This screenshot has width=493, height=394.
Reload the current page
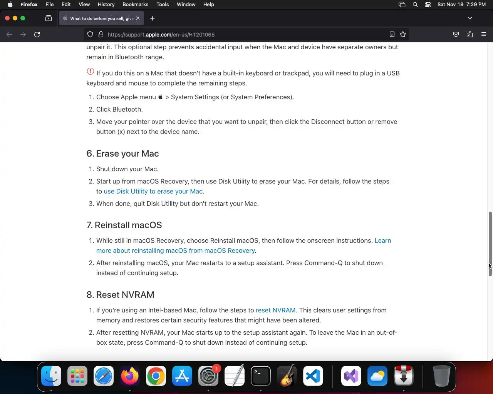pyautogui.click(x=37, y=35)
